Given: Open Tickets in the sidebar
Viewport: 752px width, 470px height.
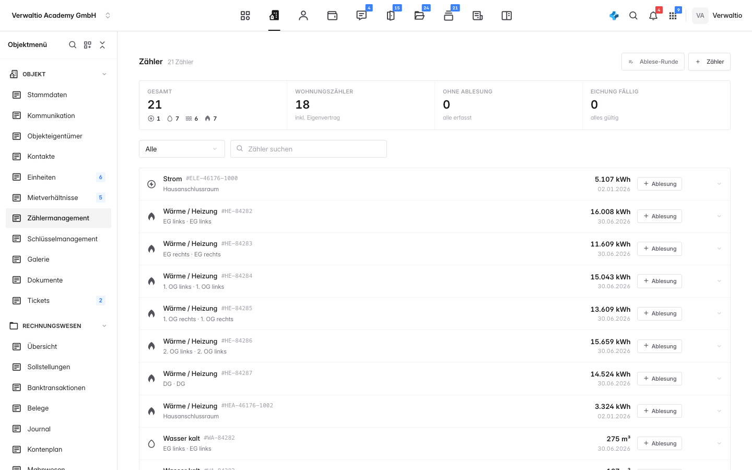Looking at the screenshot, I should [x=58, y=300].
